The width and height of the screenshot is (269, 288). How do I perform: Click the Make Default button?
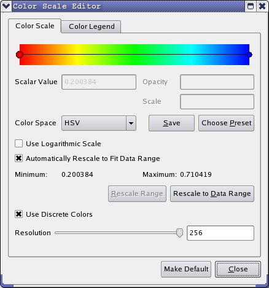186,269
